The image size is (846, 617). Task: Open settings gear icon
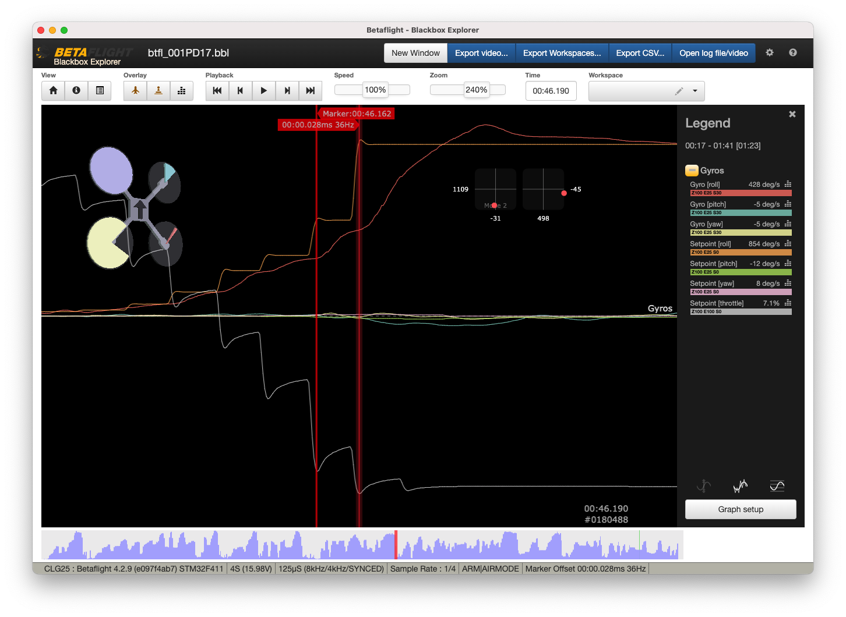pos(770,52)
